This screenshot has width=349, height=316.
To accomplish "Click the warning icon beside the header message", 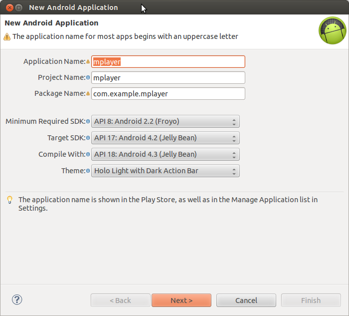I will point(7,36).
